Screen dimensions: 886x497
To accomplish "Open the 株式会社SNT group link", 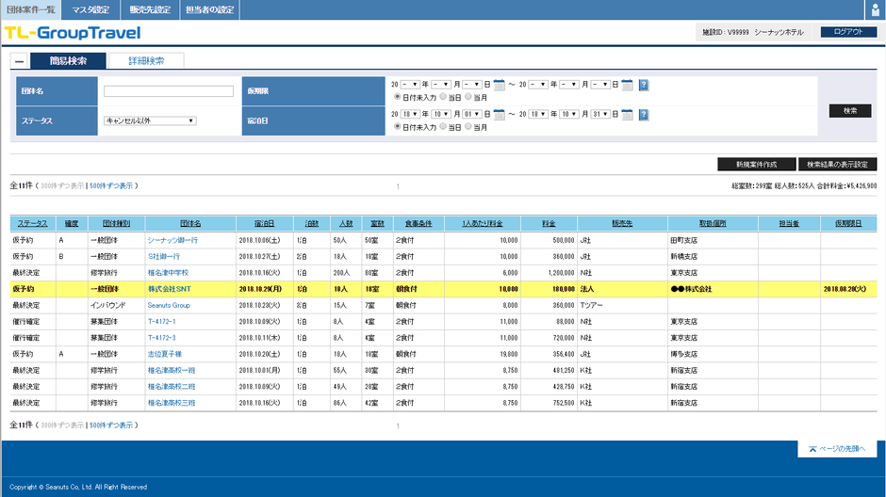I will point(169,289).
